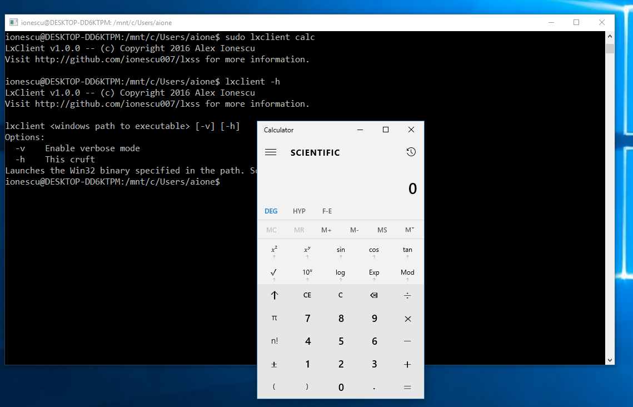Minimize the terminal window
The width and height of the screenshot is (633, 407).
[x=551, y=22]
